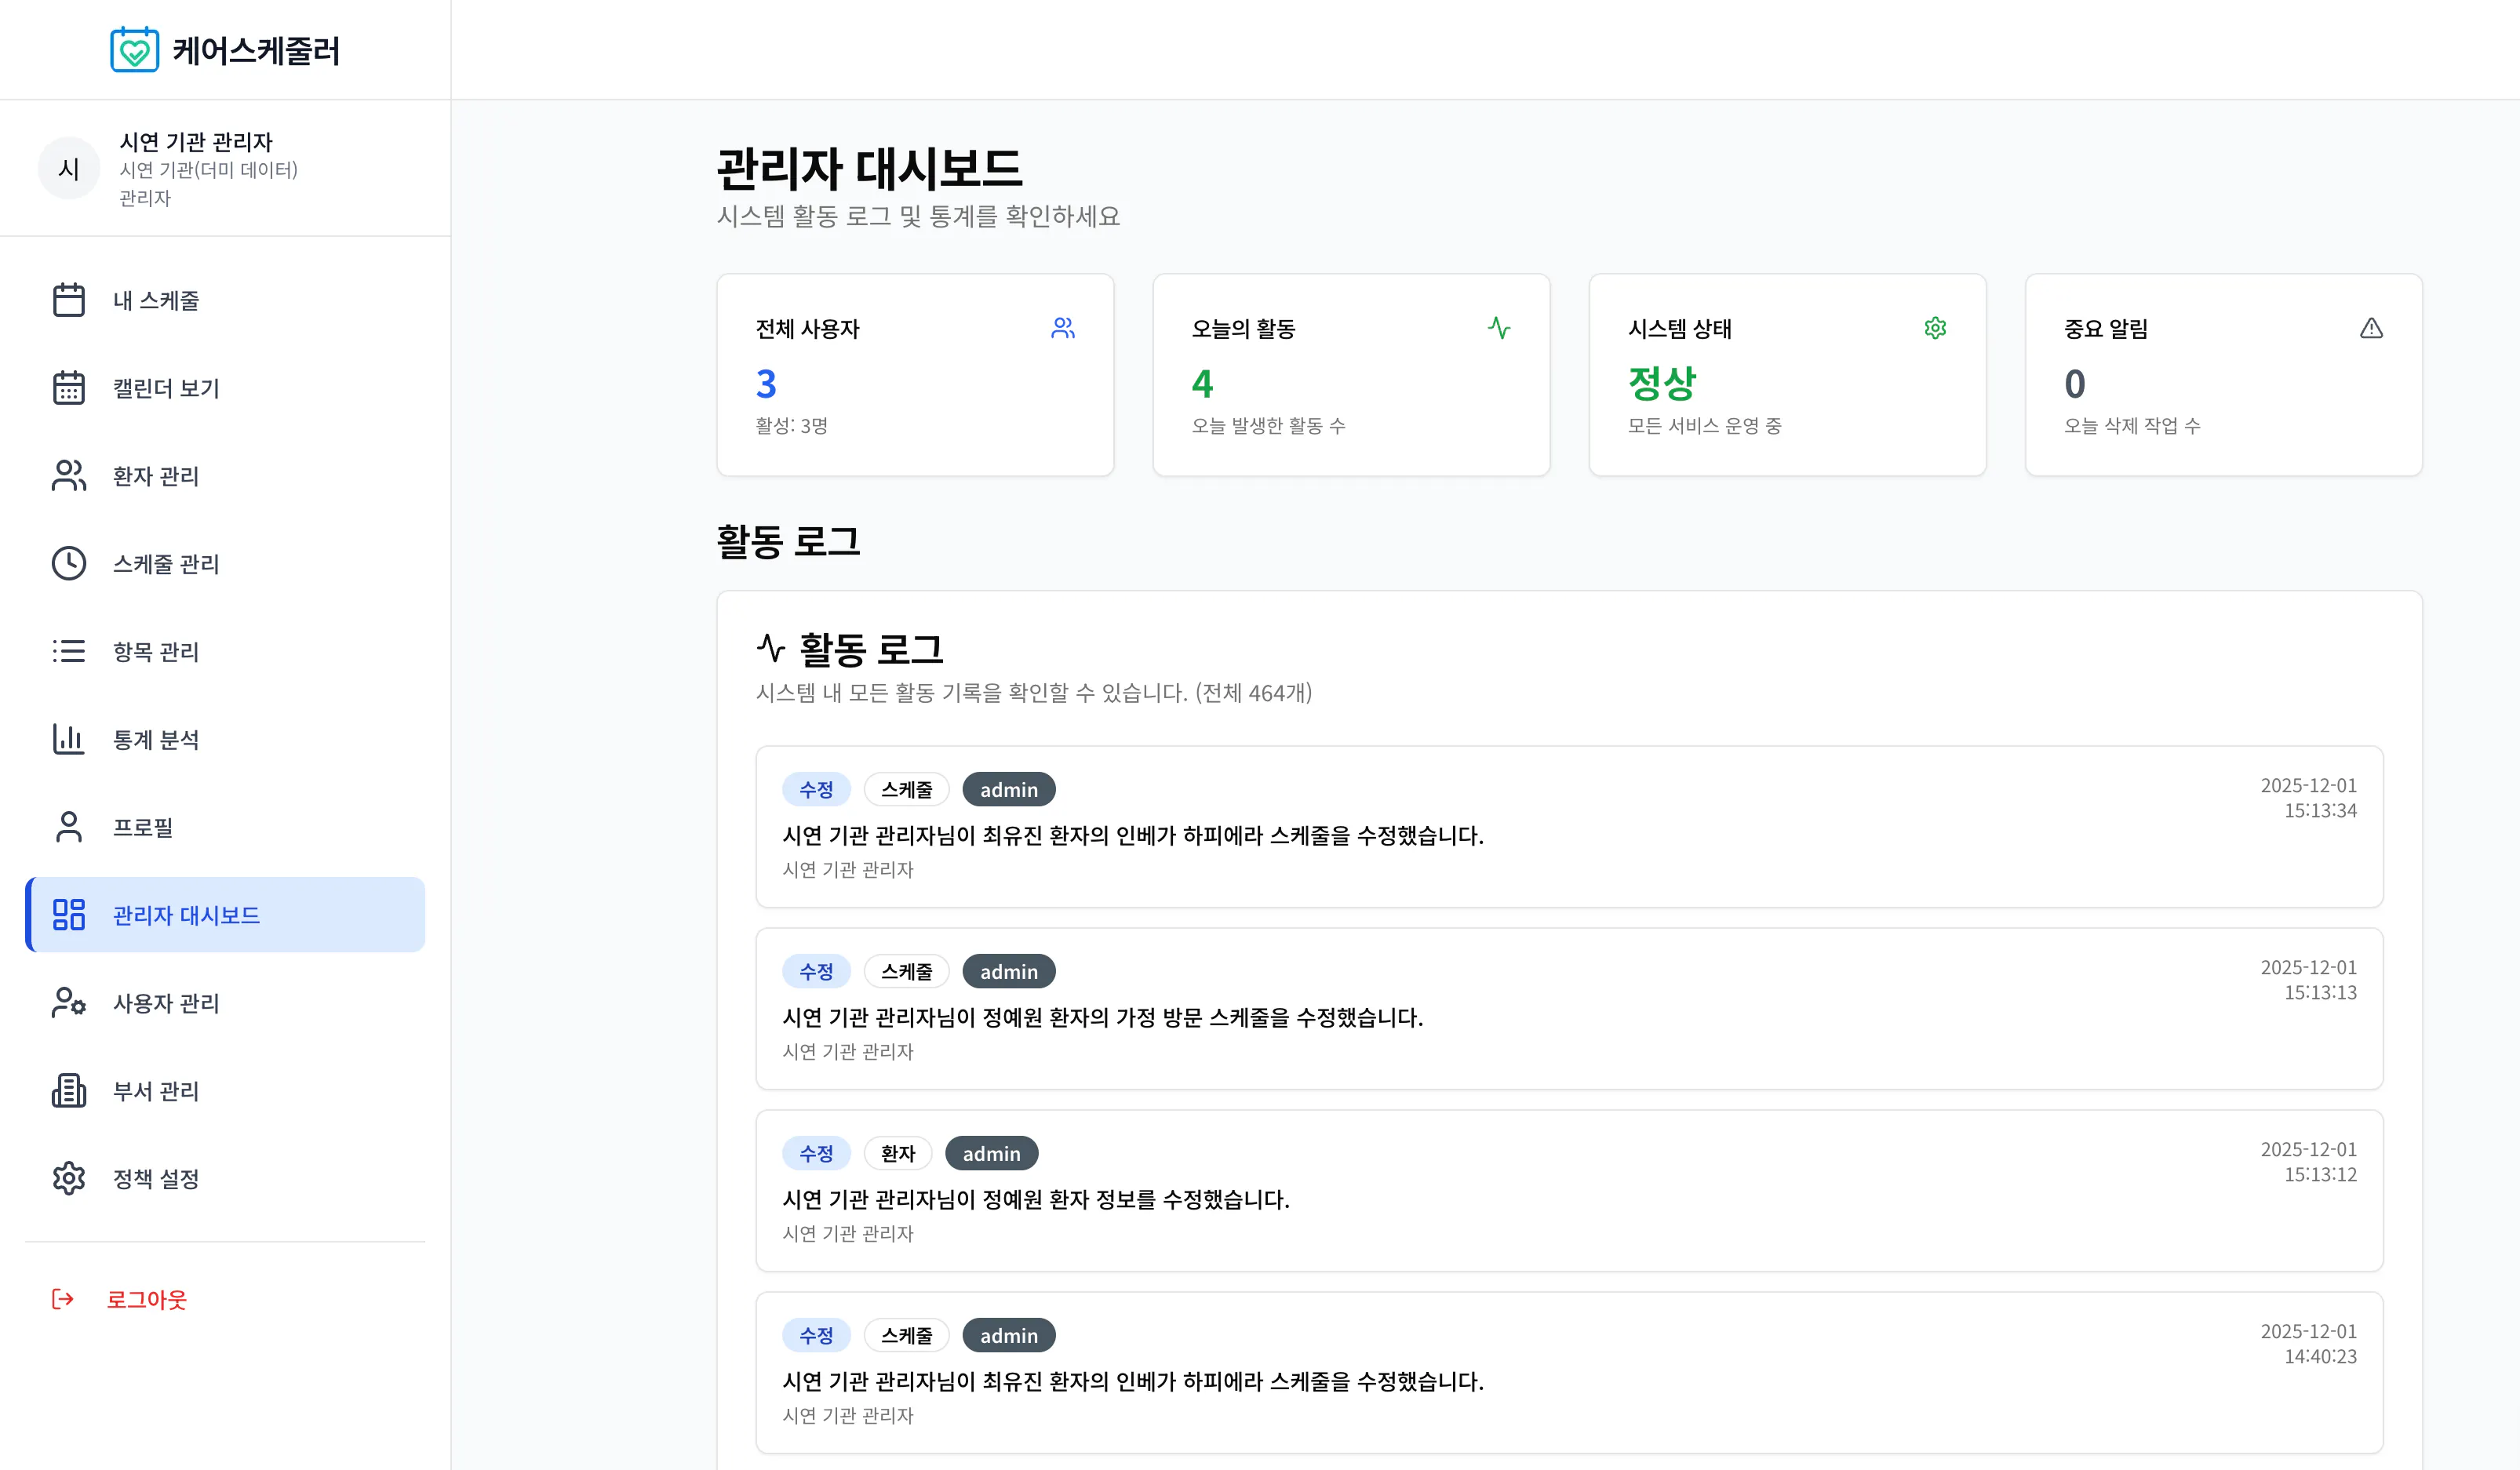Click the 케어스케줄러 heart calendar logo
Screen dimensions: 2520x1470
[x=134, y=50]
